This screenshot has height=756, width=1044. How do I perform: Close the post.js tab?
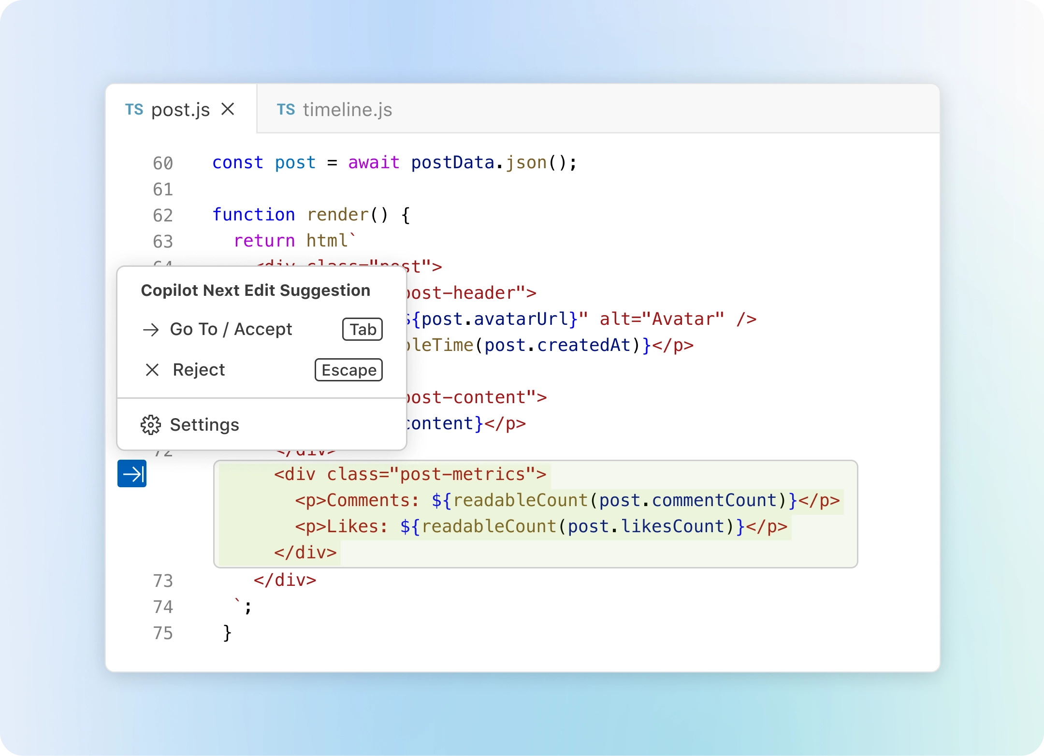coord(228,109)
